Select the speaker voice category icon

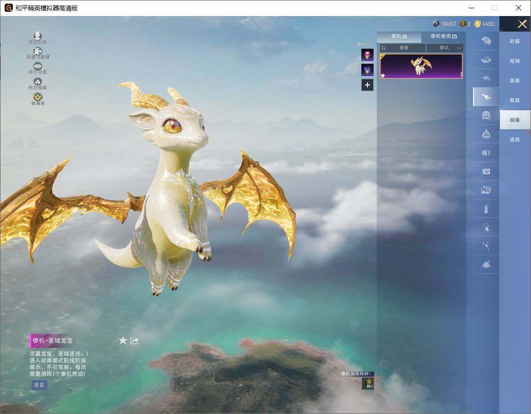click(486, 153)
